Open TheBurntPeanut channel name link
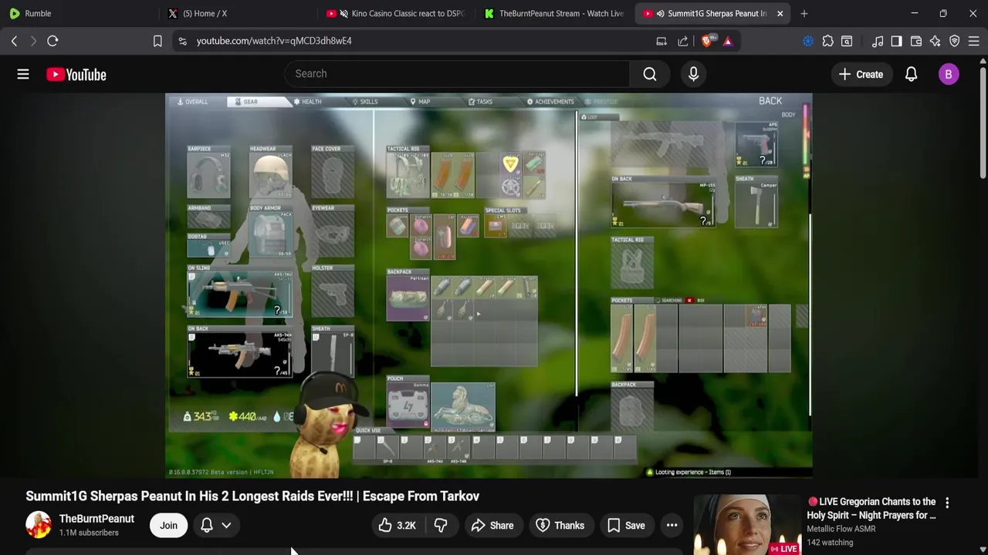Viewport: 988px width, 555px height. coord(96,519)
